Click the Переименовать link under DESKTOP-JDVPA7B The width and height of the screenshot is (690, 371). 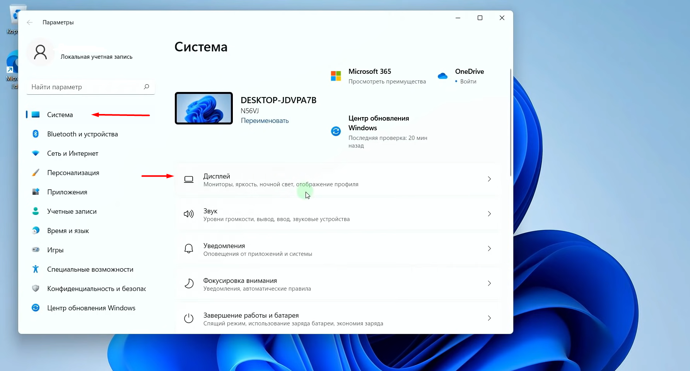click(x=265, y=120)
